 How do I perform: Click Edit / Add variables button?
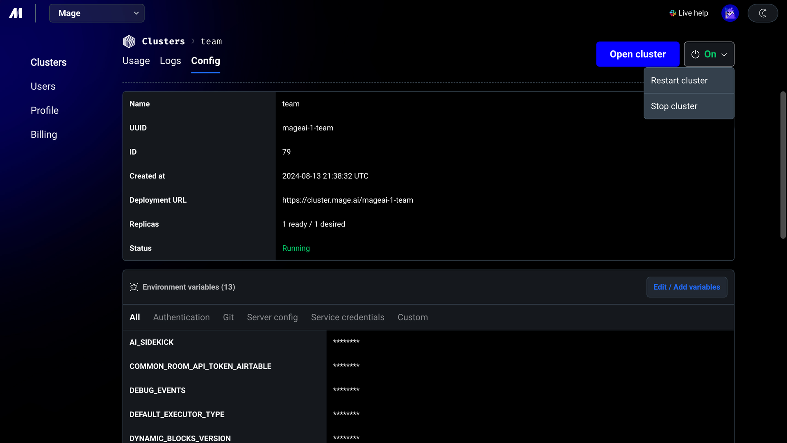(687, 287)
